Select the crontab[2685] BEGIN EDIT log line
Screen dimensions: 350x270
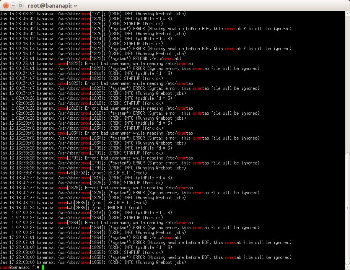click(73, 203)
